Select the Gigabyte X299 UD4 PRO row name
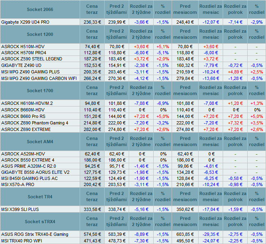Screen dimensions: 266x244 [x=25, y=22]
